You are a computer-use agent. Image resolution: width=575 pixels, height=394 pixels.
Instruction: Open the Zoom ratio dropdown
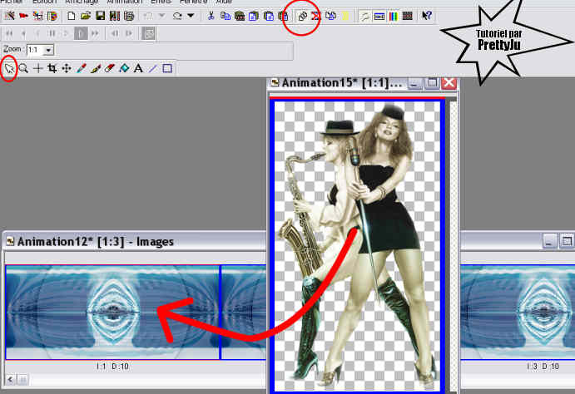pyautogui.click(x=47, y=51)
